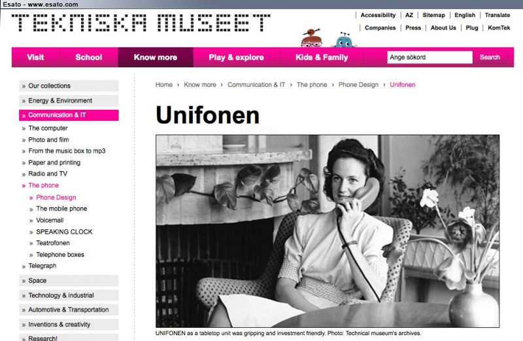The width and height of the screenshot is (523, 341).
Task: Expand Our collections sidebar section
Action: point(69,86)
